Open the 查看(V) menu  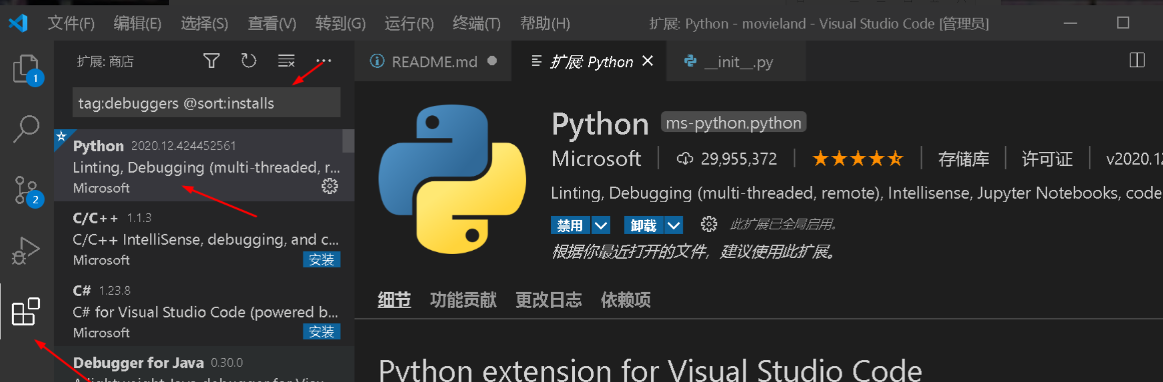(x=272, y=23)
